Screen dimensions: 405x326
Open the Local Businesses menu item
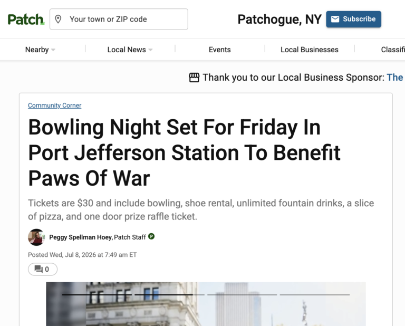[310, 50]
